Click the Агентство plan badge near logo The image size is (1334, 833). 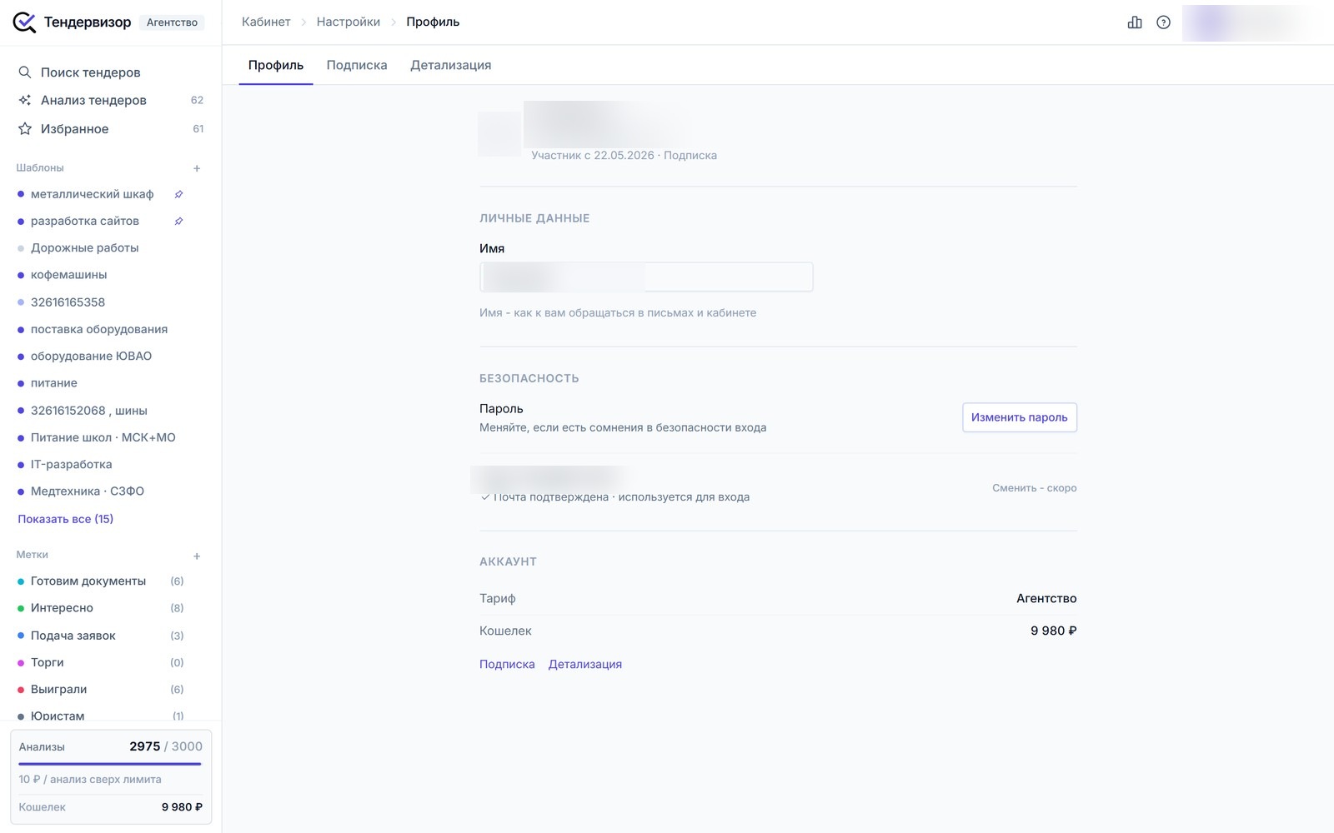pos(172,22)
